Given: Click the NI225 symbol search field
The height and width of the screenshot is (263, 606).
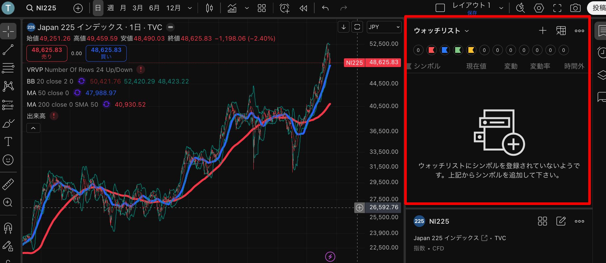Looking at the screenshot, I should pyautogui.click(x=42, y=8).
